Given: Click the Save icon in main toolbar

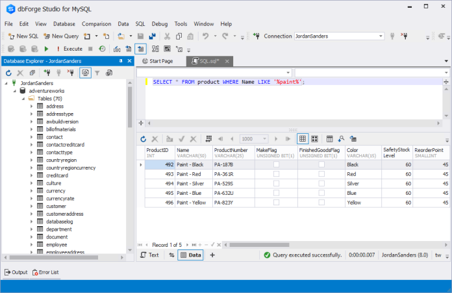Looking at the screenshot, I should (140, 36).
